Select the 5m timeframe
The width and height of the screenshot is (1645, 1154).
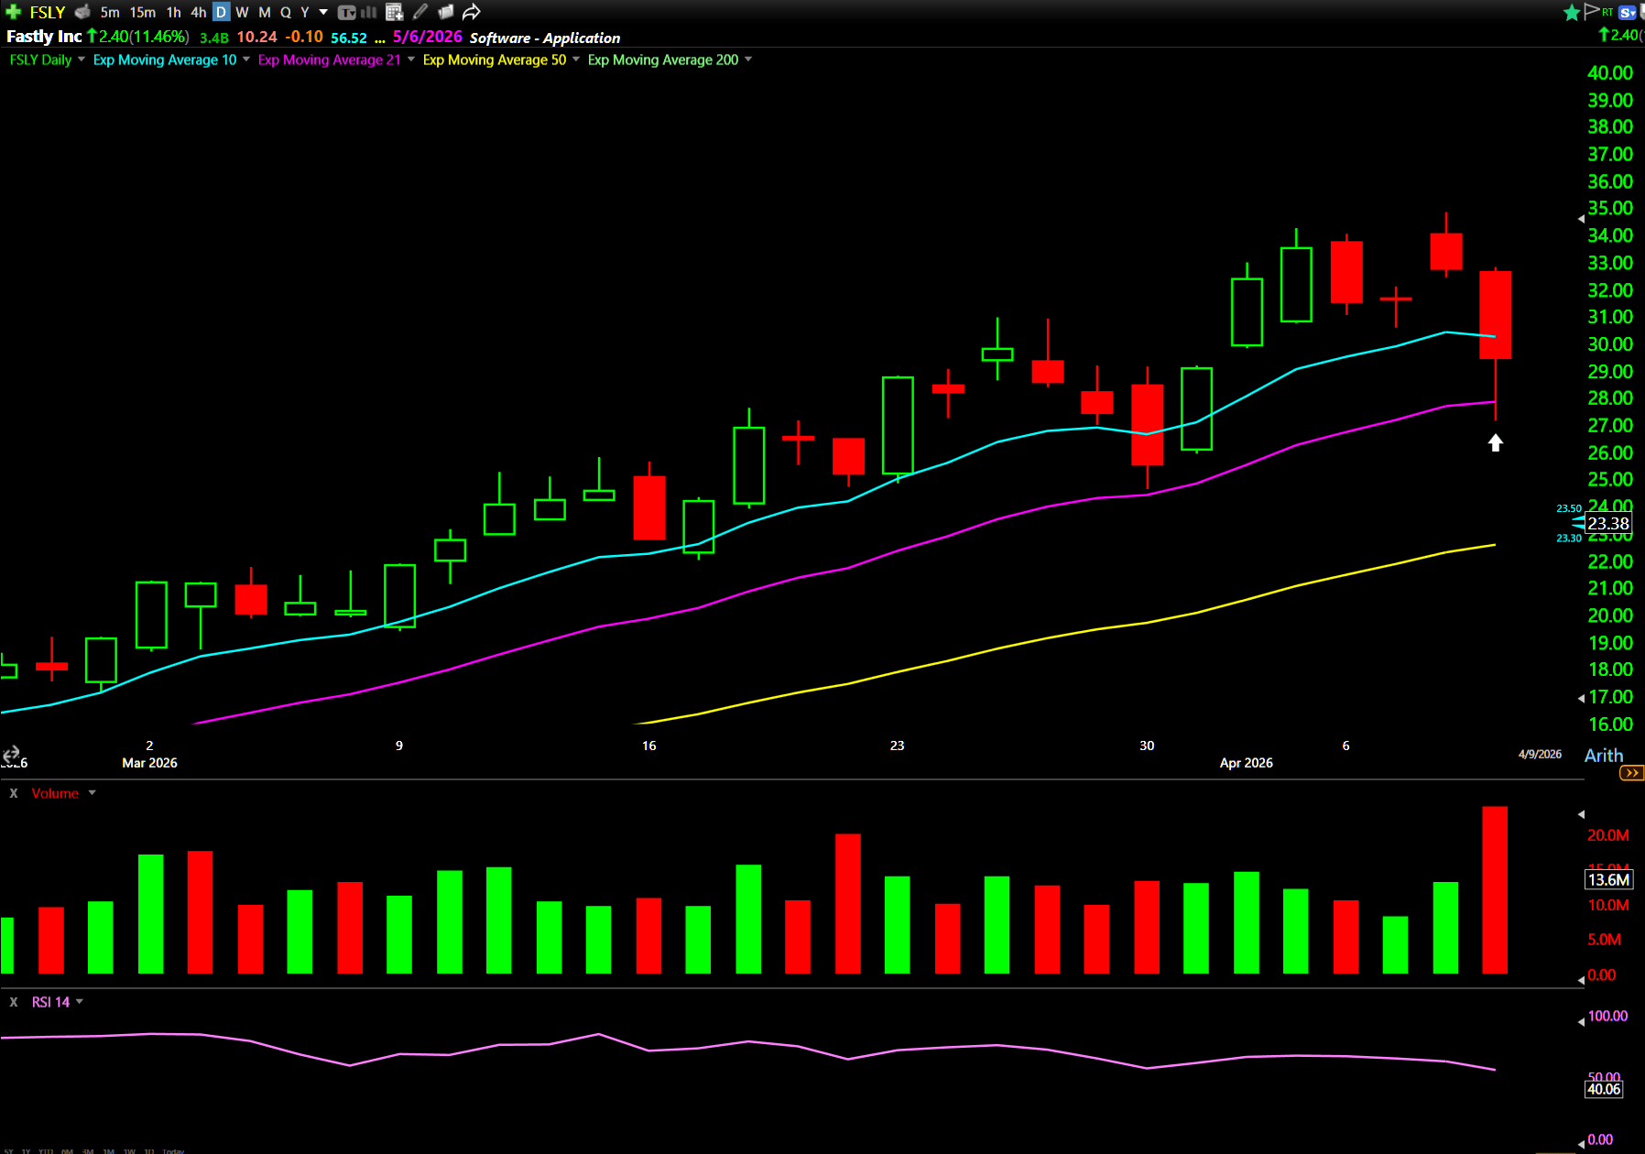pos(110,12)
